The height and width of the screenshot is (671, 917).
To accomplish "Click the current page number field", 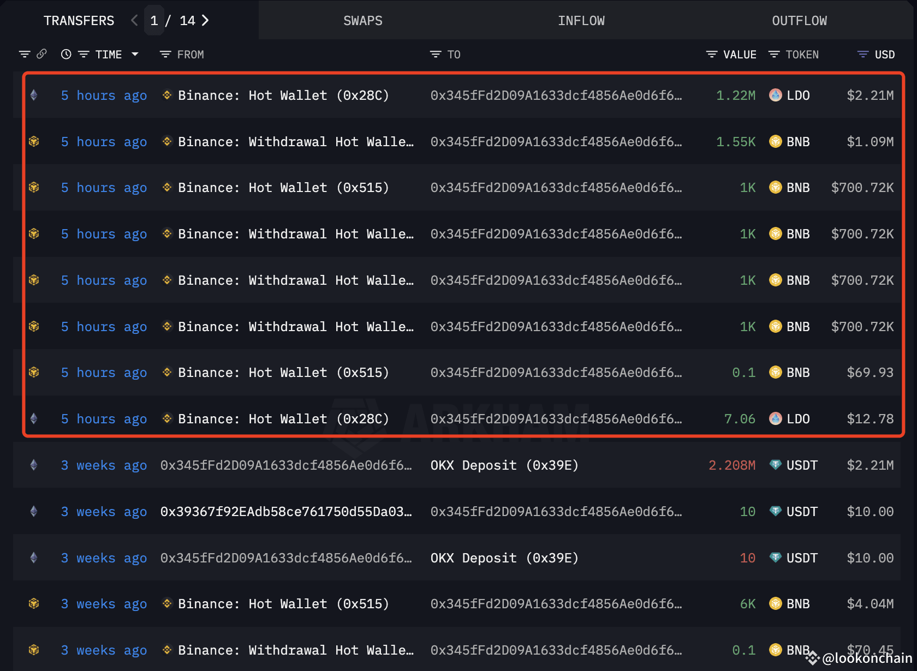I will 154,21.
